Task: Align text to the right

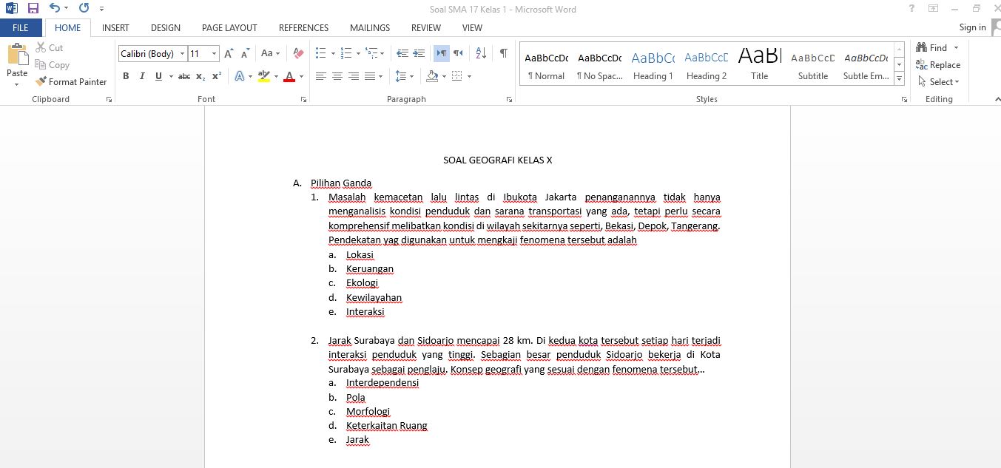Action: click(353, 76)
